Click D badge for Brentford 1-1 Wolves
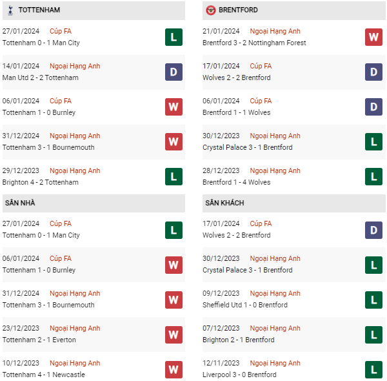387x381 pixels. tap(374, 107)
